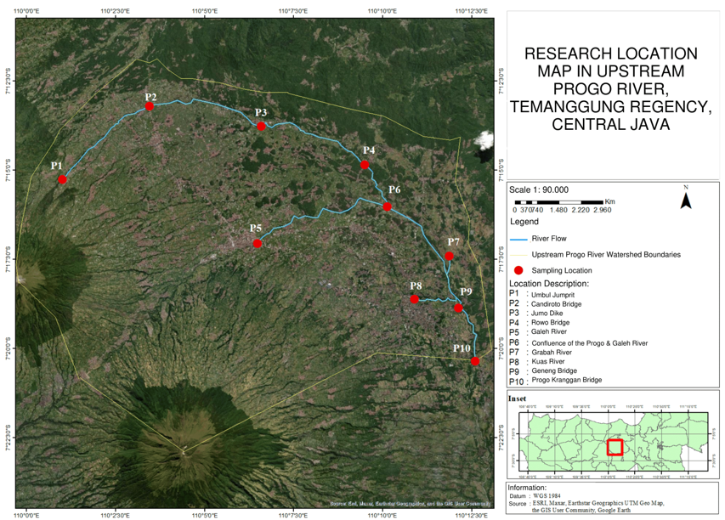Click 'WGS 1984' datum text
The width and height of the screenshot is (725, 520).
coord(547,496)
